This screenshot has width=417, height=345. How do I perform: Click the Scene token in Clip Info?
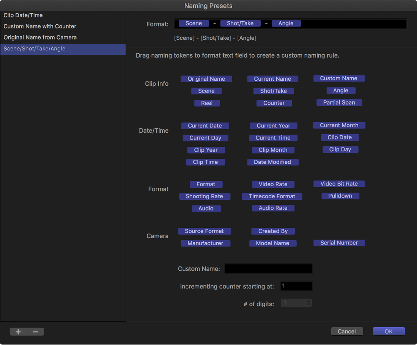pyautogui.click(x=206, y=91)
